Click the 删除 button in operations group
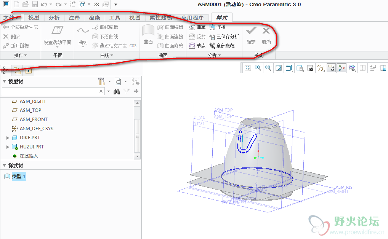This screenshot has height=239, width=388. click(x=12, y=37)
